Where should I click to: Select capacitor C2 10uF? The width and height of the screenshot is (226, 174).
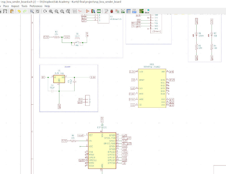52,91
